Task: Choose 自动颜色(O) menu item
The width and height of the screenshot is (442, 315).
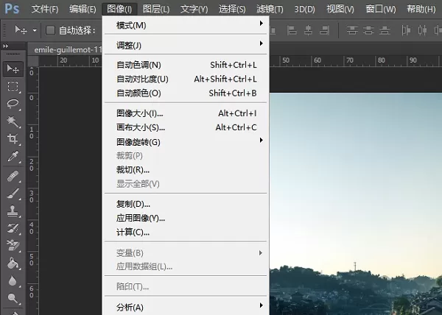Action: 186,93
